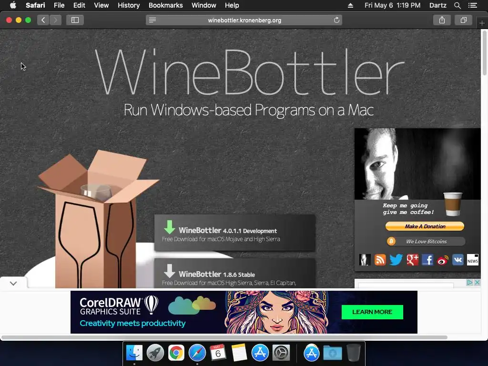Open the Window menu

click(x=204, y=5)
